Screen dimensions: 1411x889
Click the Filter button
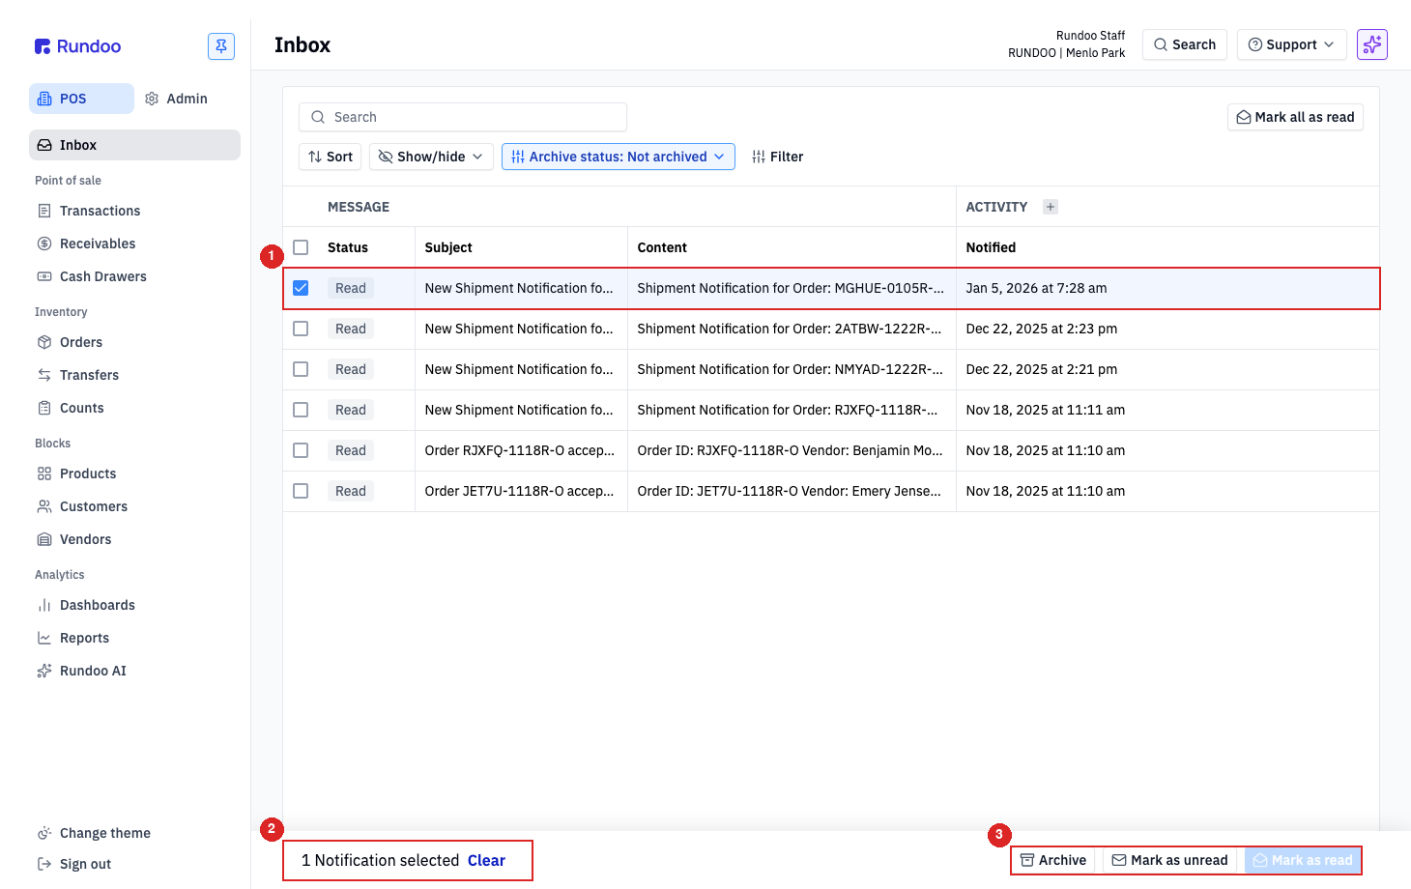777,157
